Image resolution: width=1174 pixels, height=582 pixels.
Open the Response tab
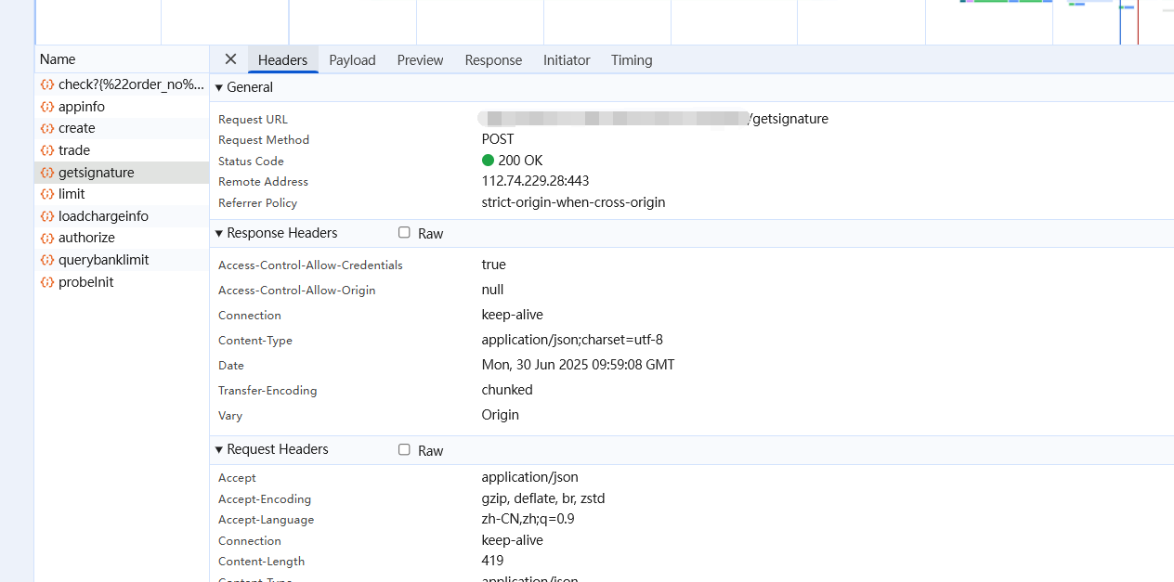493,60
